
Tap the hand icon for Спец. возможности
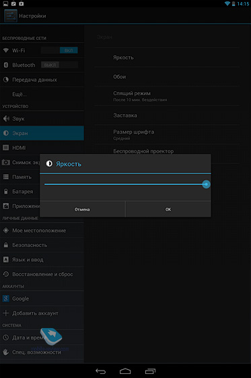click(x=6, y=352)
